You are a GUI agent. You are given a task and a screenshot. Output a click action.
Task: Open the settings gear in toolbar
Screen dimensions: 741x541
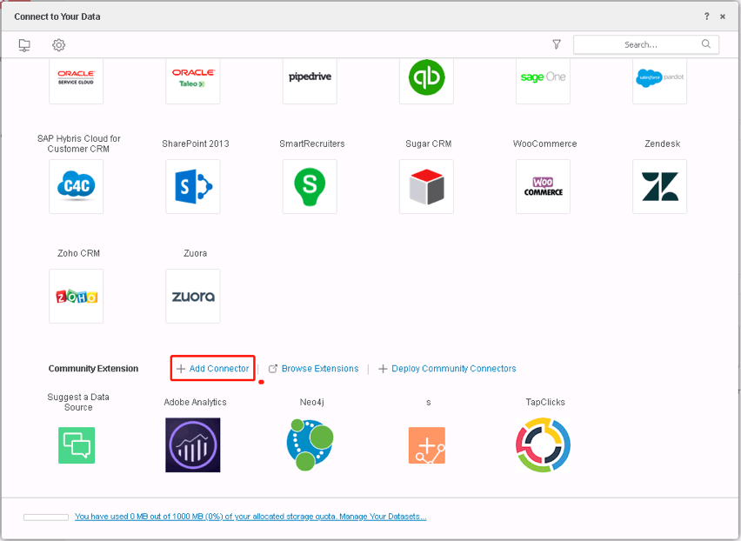(58, 45)
